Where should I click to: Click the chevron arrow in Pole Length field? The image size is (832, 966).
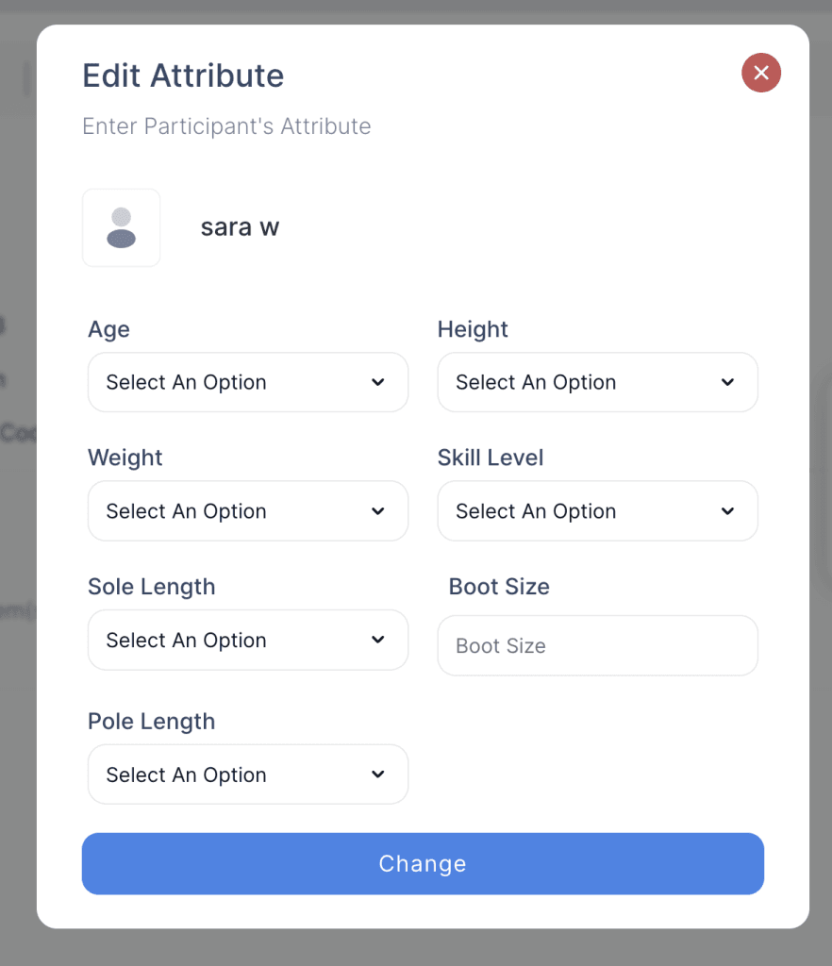click(x=378, y=774)
